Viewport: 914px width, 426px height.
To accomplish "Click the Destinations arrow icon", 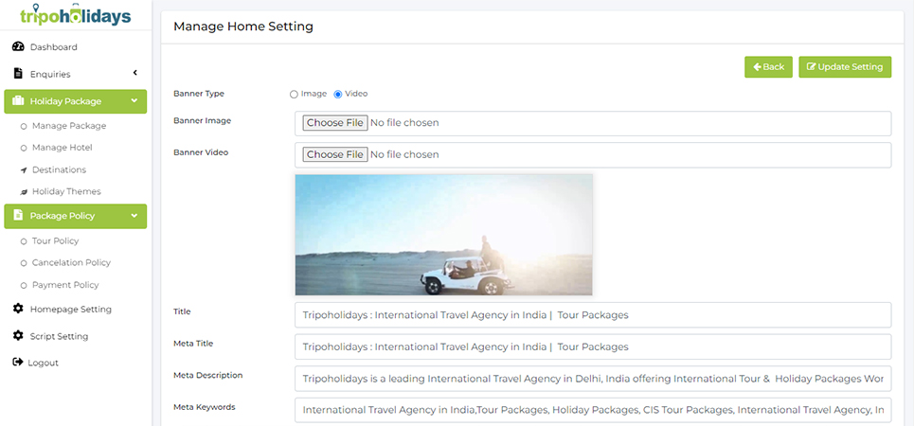I will 24,170.
